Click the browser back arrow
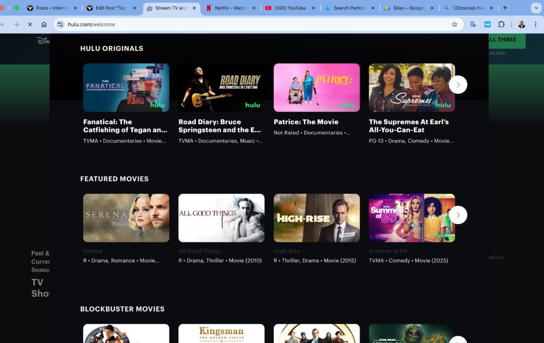Image resolution: width=544 pixels, height=343 pixels. point(3,24)
